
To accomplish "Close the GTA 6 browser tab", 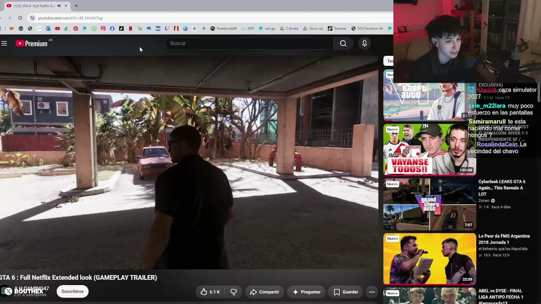I will point(66,5).
